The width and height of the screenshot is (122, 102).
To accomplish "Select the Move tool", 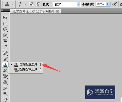I will [x=5, y=17].
